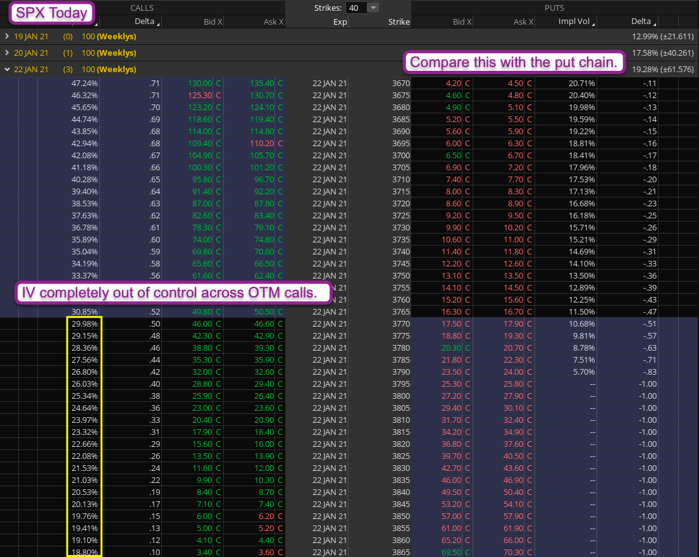Click the puts Bid X column header
The height and width of the screenshot is (557, 699).
tap(462, 22)
